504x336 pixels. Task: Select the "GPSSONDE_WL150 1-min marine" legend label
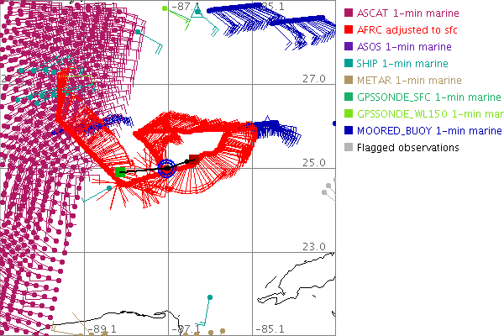(x=429, y=114)
